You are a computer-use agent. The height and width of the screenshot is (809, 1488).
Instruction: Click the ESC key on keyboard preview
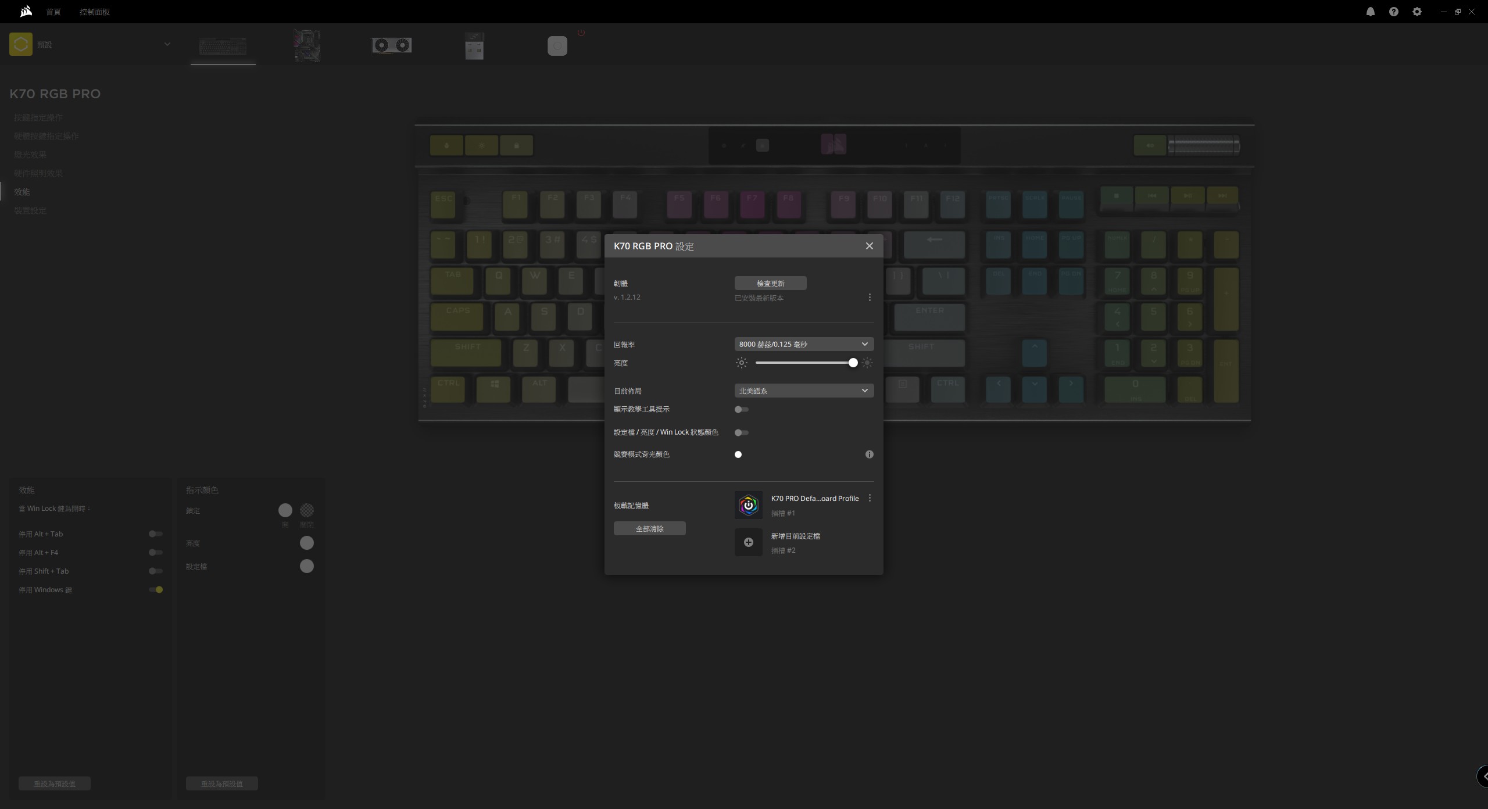pos(443,205)
